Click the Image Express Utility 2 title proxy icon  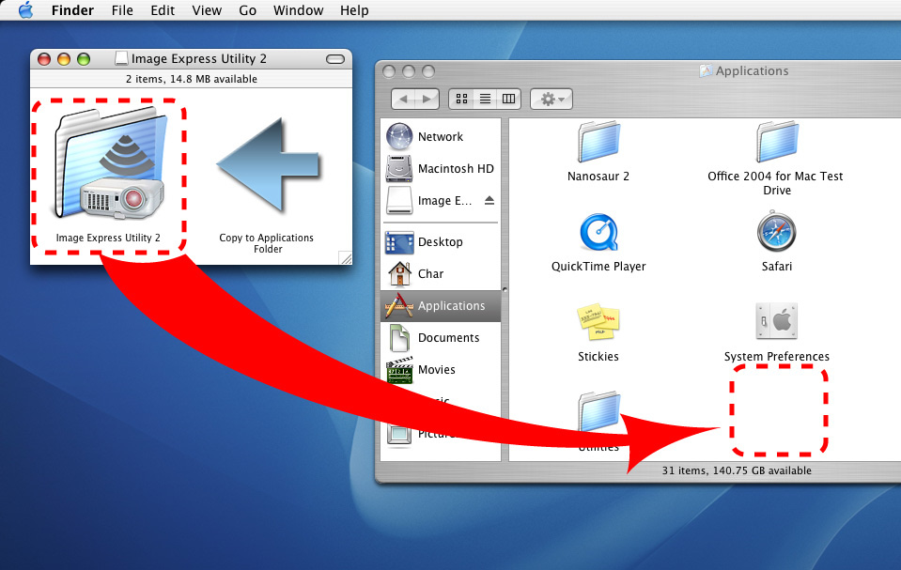coord(121,58)
